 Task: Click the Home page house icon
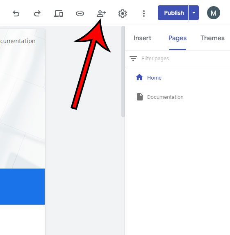[139, 78]
